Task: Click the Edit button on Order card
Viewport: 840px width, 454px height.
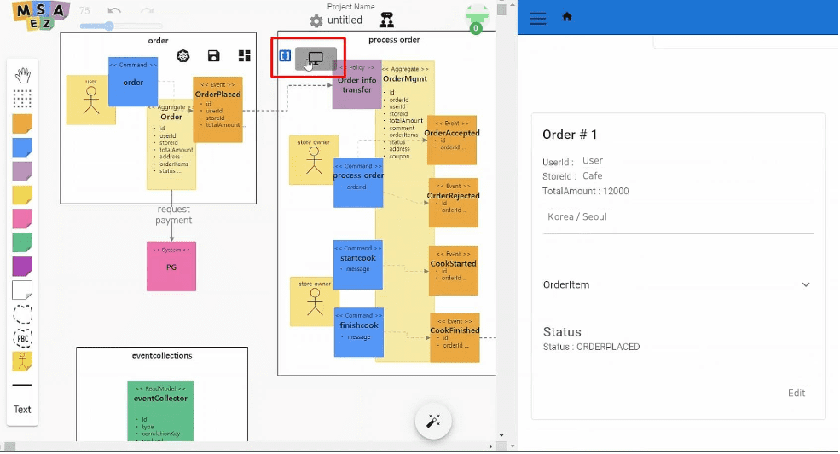Action: 796,393
